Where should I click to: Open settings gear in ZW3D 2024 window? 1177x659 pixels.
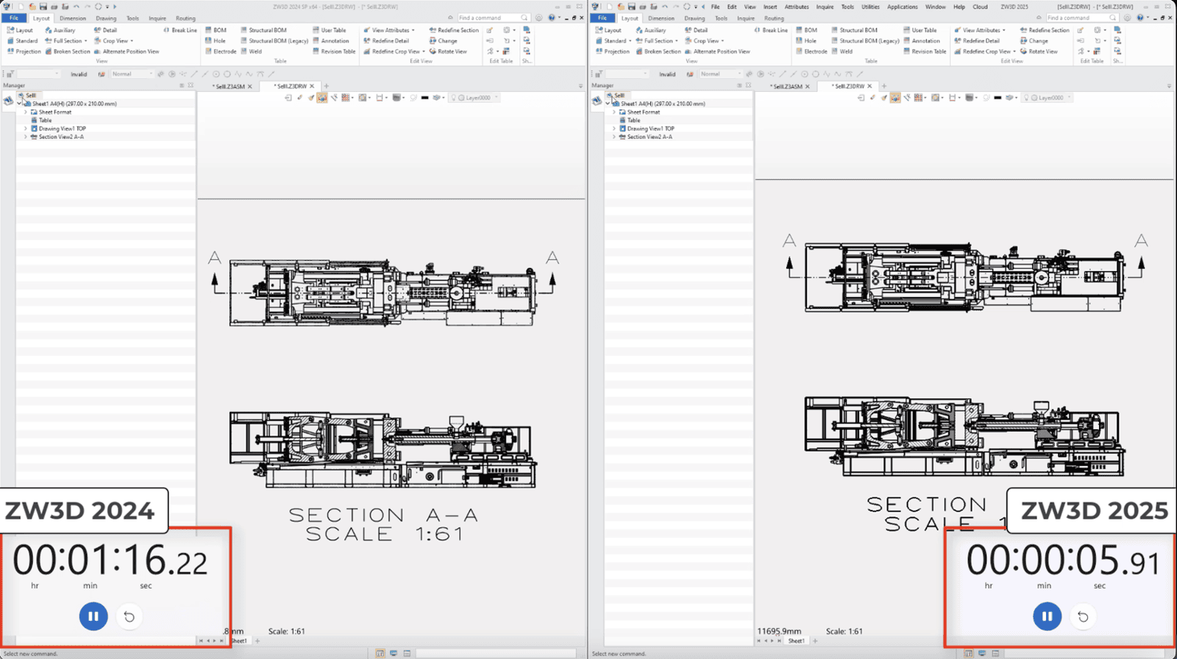539,18
